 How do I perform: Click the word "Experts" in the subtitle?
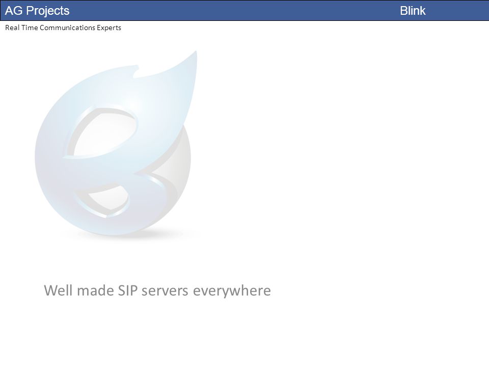coord(109,28)
